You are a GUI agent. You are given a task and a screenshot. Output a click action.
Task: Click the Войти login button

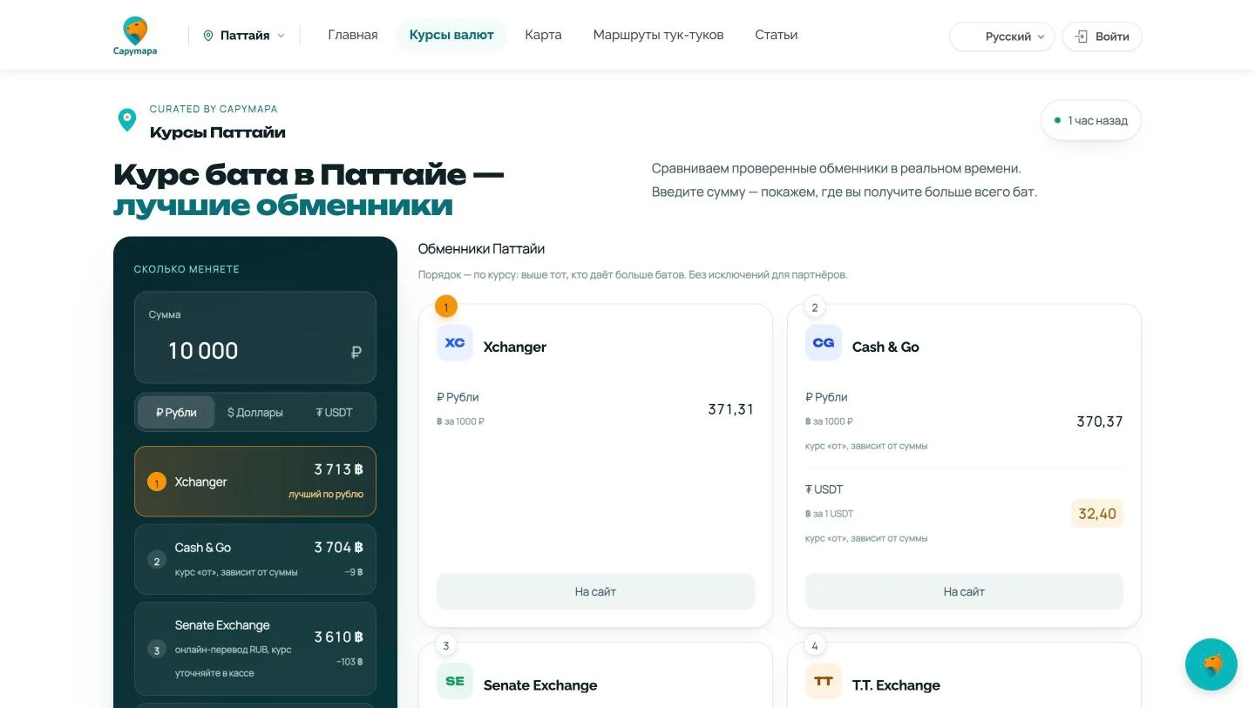tap(1102, 37)
